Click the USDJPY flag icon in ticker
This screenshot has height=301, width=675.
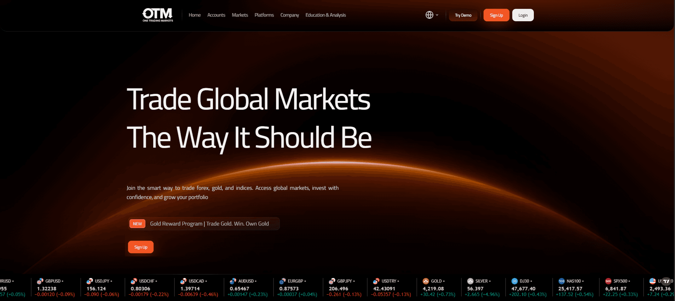90,281
